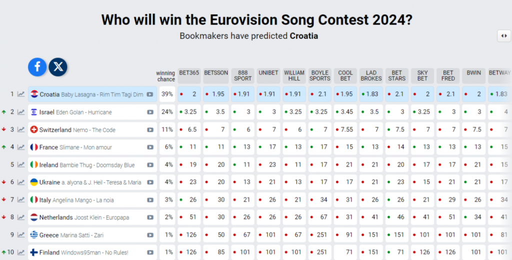Play video for Ireland's Doomsday Blue
This screenshot has width=512, height=260.
tap(150, 165)
